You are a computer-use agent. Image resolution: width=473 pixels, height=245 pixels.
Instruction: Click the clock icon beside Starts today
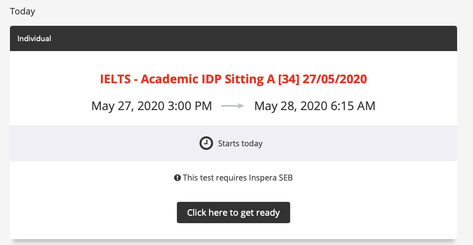tap(205, 143)
